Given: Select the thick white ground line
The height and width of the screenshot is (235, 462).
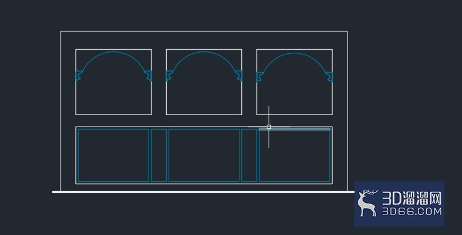Looking at the screenshot, I should pyautogui.click(x=203, y=192).
